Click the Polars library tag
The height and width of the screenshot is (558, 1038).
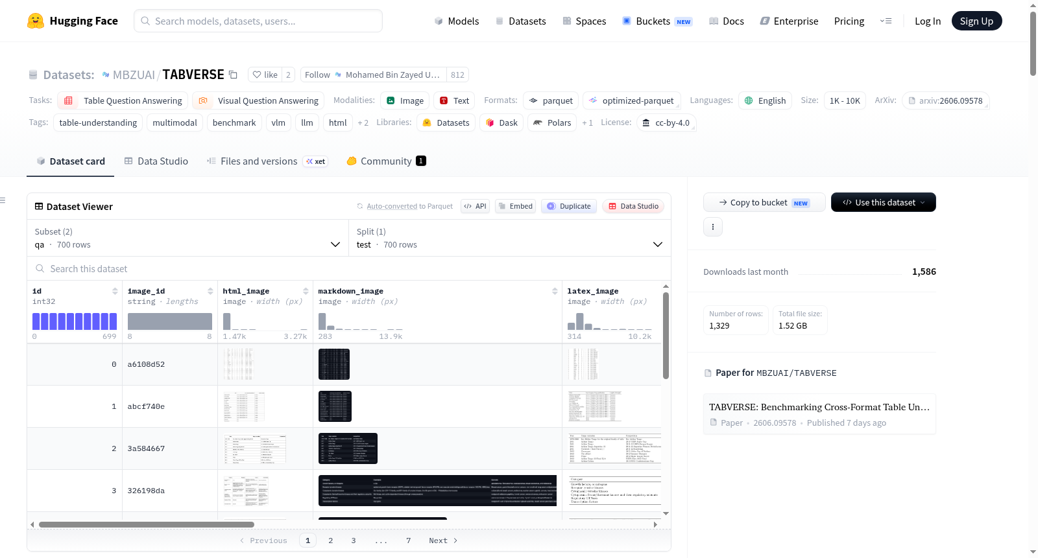(552, 122)
